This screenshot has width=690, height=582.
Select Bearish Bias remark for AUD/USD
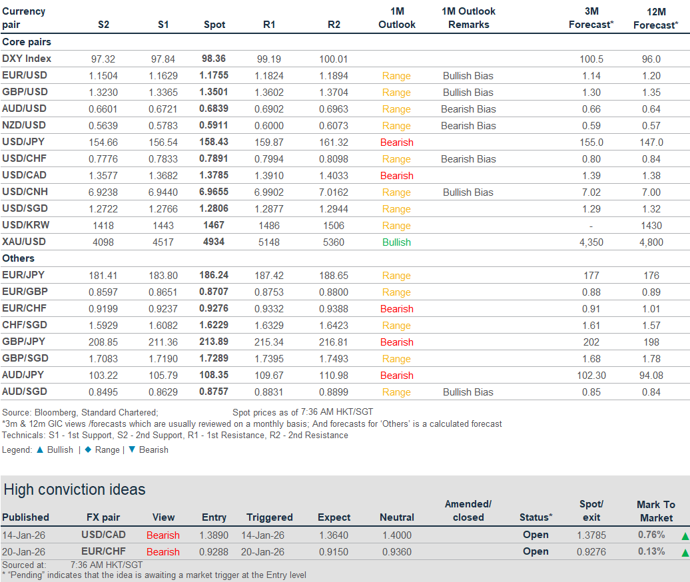[468, 109]
